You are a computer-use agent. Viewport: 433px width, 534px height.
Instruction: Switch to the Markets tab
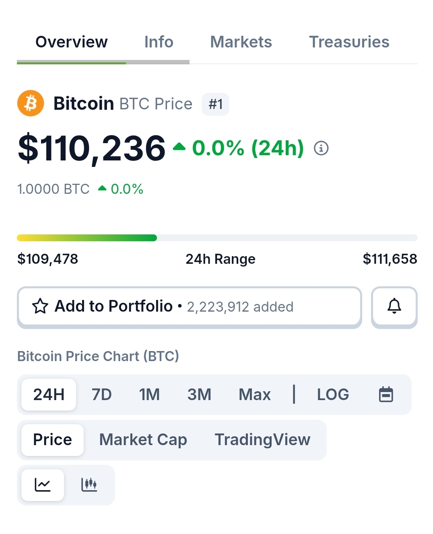coord(241,42)
